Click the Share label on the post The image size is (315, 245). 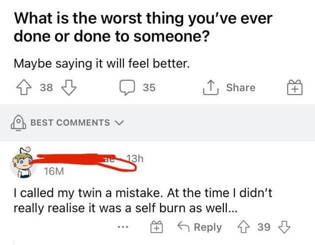click(241, 87)
